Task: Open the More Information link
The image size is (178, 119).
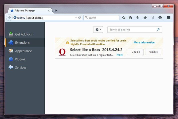Action: tap(144, 42)
